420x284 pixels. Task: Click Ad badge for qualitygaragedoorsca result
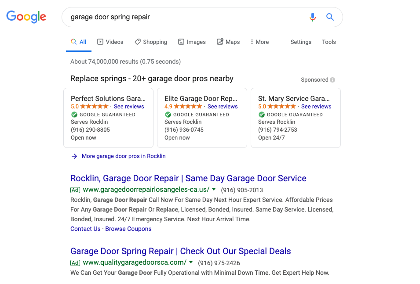pyautogui.click(x=75, y=263)
